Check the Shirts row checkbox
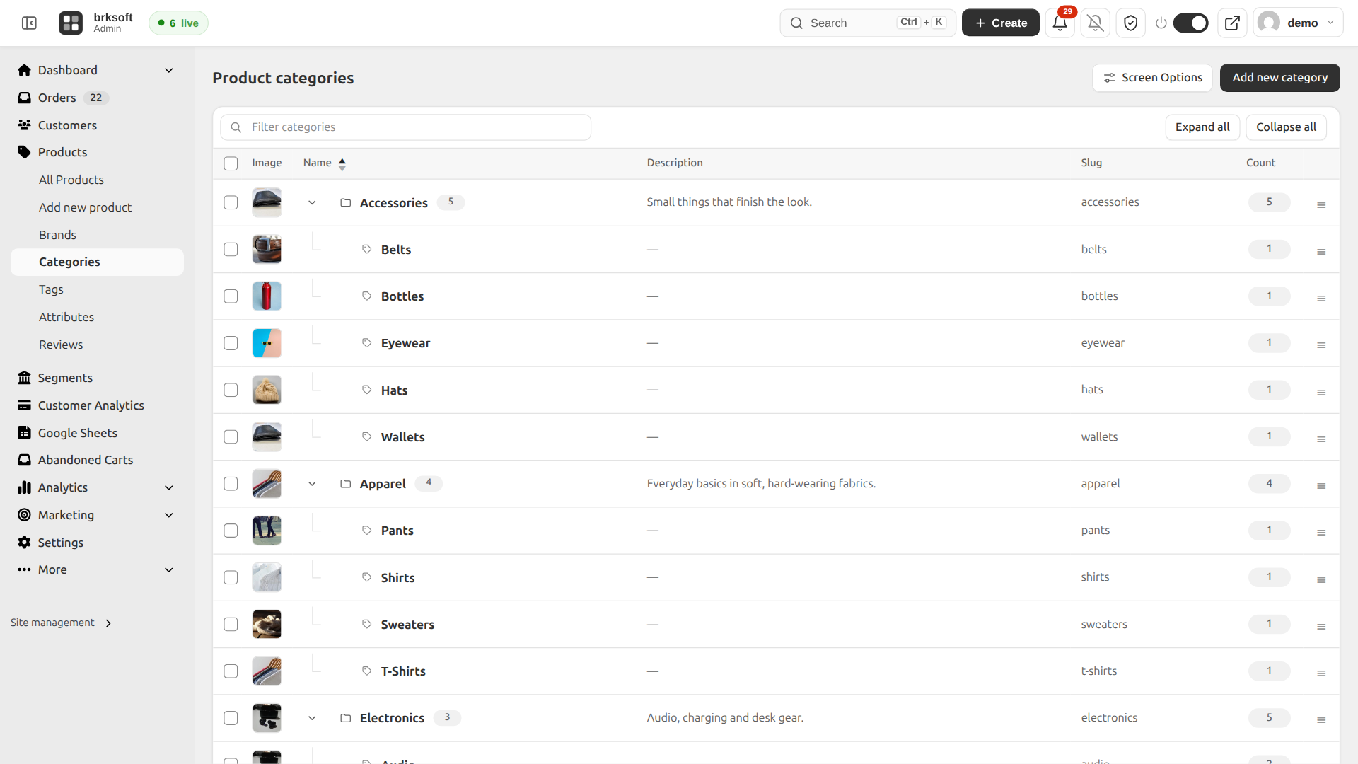1358x764 pixels. pos(231,577)
